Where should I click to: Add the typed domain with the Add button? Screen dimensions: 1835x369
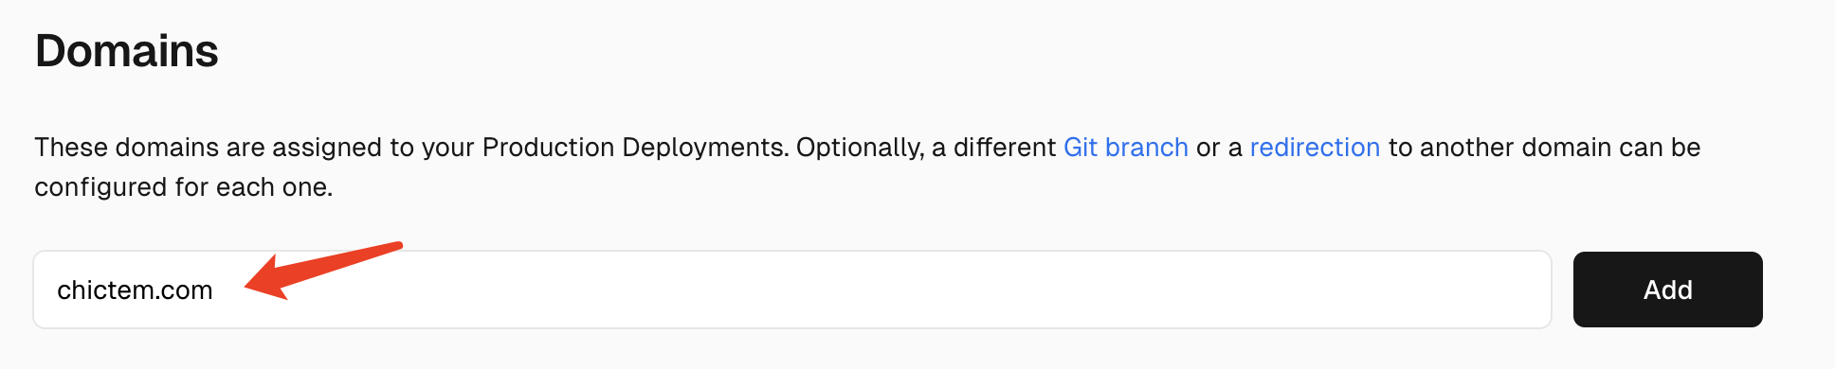tap(1667, 290)
